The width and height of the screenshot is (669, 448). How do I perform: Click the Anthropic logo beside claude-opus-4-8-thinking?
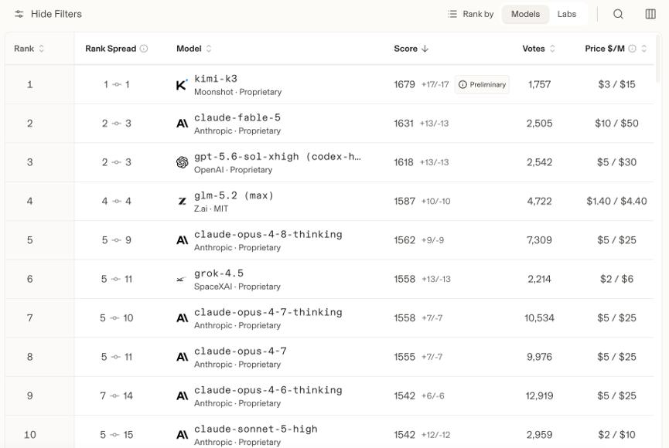point(183,240)
